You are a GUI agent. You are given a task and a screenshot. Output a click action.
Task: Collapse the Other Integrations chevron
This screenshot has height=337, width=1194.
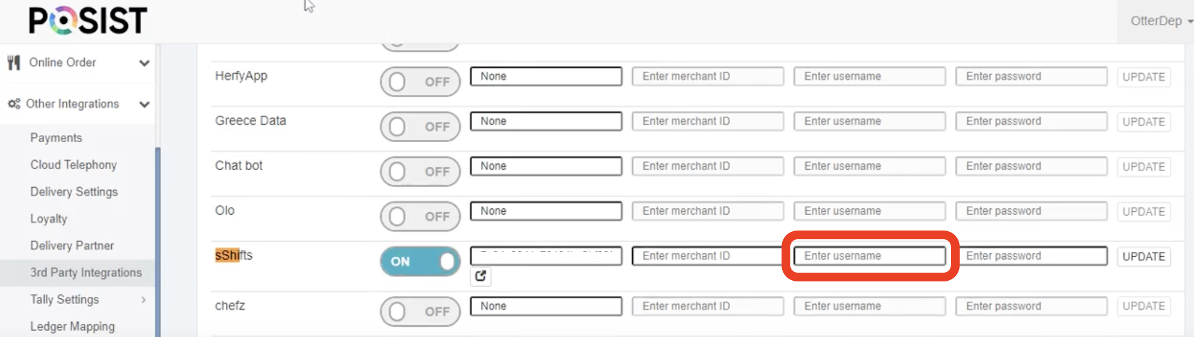coord(144,104)
